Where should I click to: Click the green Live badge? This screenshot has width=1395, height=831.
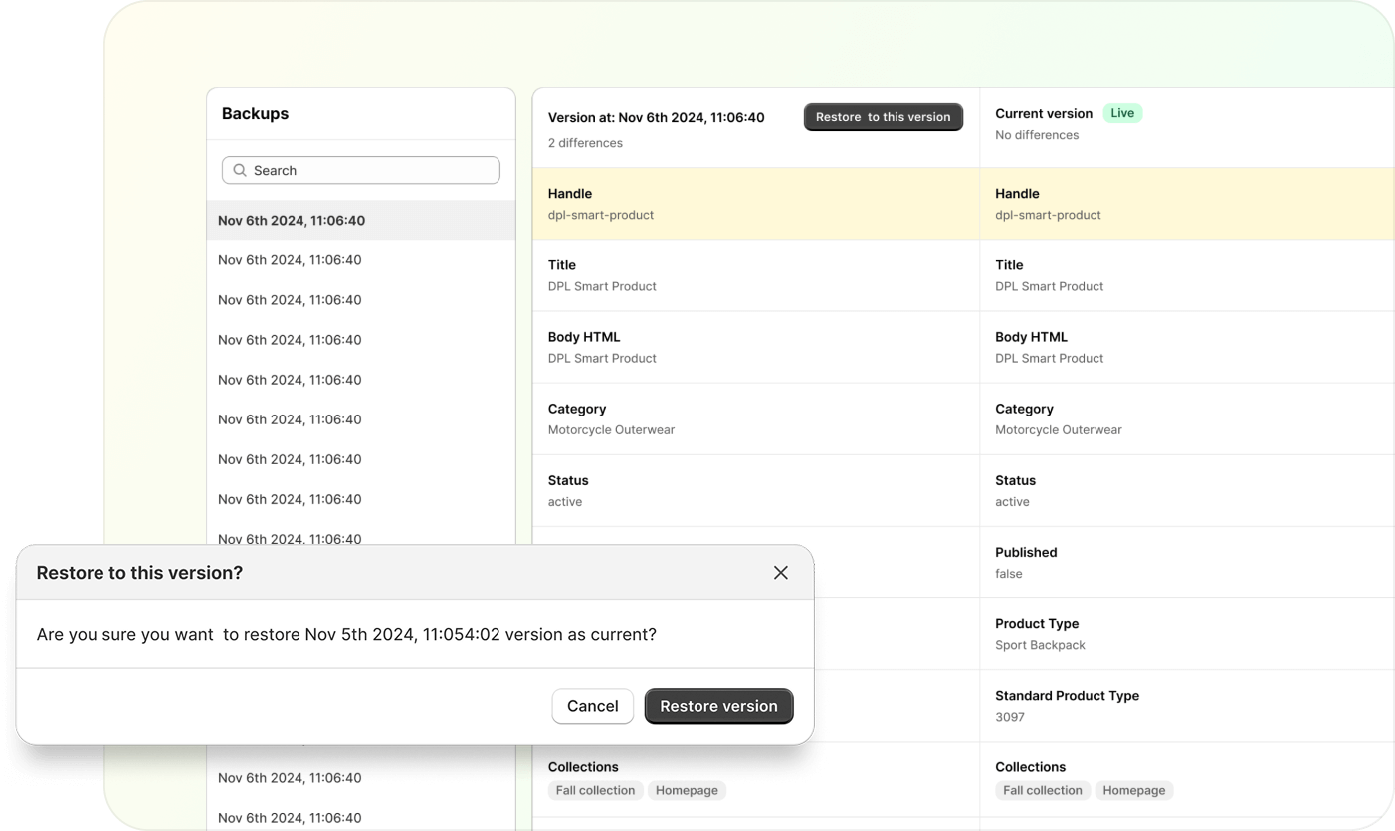click(1122, 113)
